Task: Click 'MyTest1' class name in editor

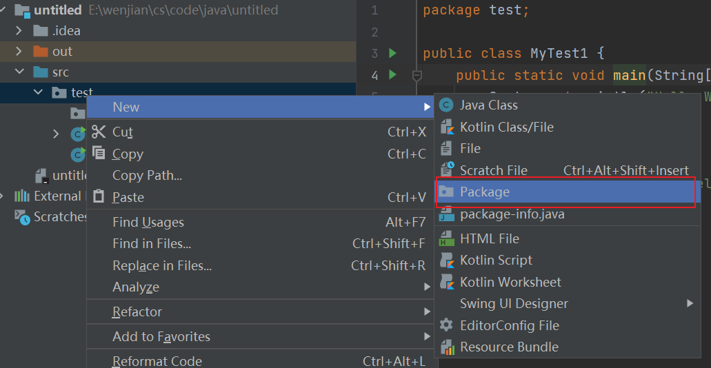Action: [559, 54]
